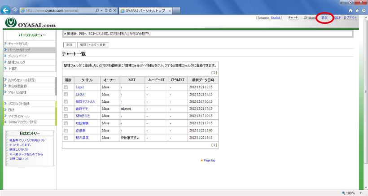Check the checkbox for 機器テストAA row
Image resolution: width=368 pixels, height=196 pixels.
pos(66,101)
